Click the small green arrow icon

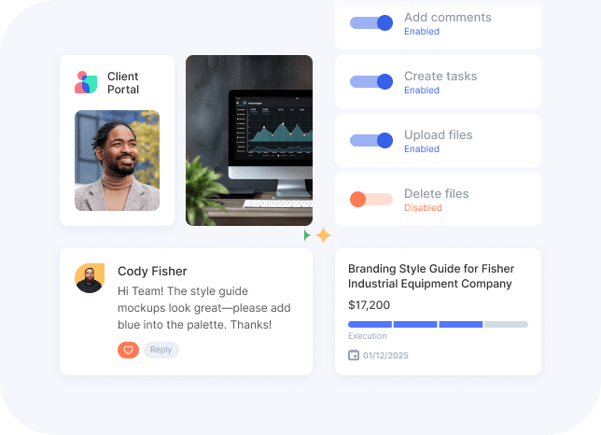point(307,235)
